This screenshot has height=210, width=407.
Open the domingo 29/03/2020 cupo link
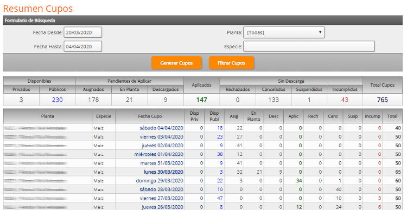160,181
